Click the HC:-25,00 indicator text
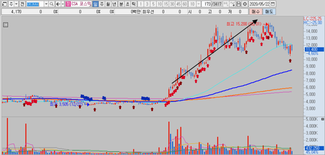 click(313, 22)
